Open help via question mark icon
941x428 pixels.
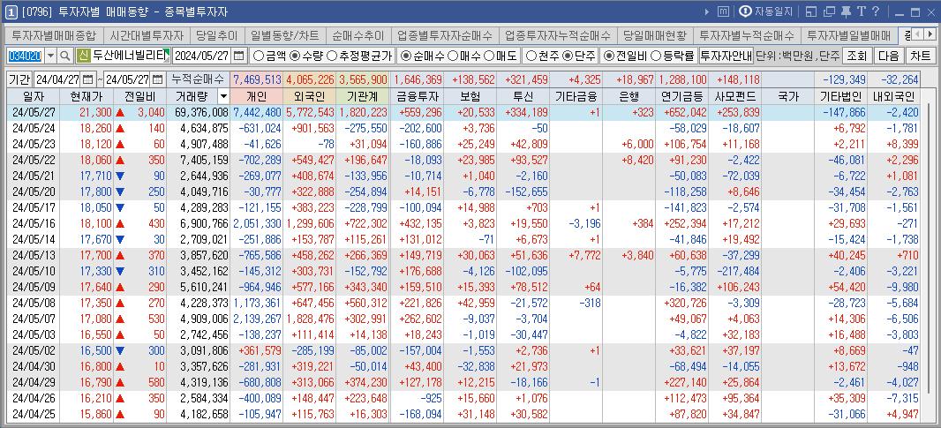(876, 11)
